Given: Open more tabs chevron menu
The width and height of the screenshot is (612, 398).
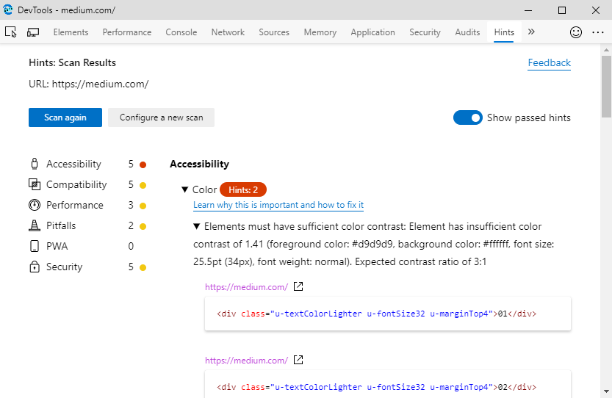Looking at the screenshot, I should [531, 32].
